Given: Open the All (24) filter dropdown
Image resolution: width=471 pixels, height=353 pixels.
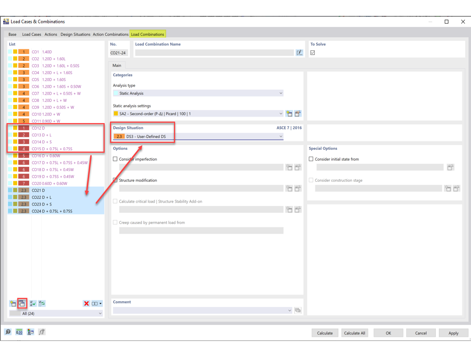Looking at the screenshot, I should [x=56, y=313].
